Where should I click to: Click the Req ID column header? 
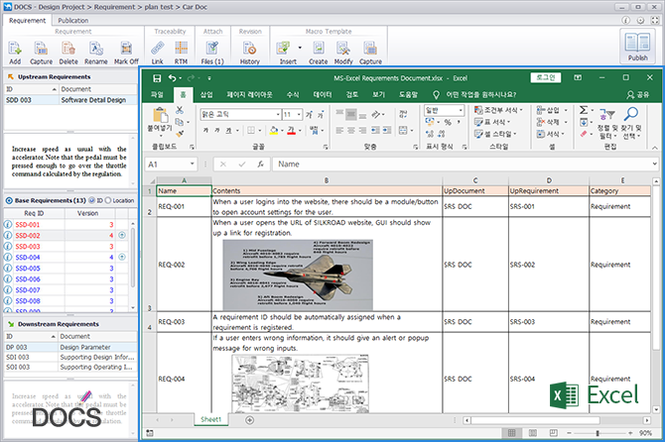pos(34,213)
